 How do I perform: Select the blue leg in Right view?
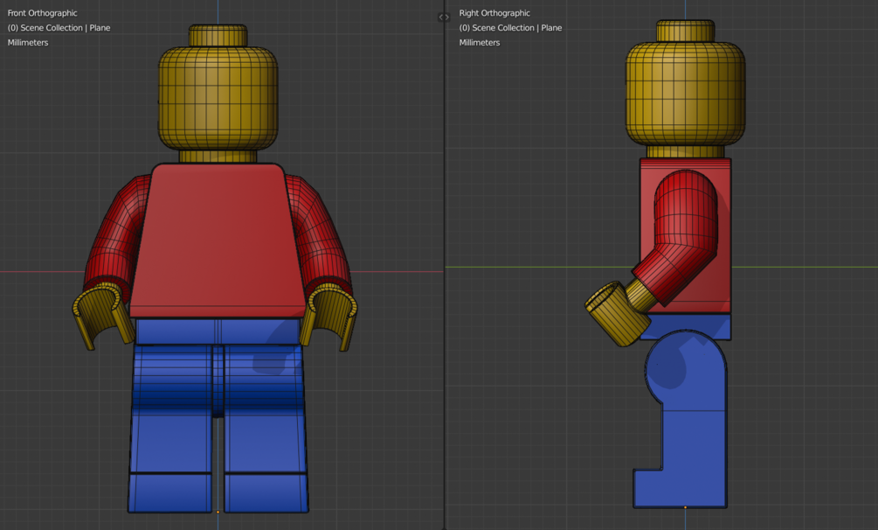686,421
